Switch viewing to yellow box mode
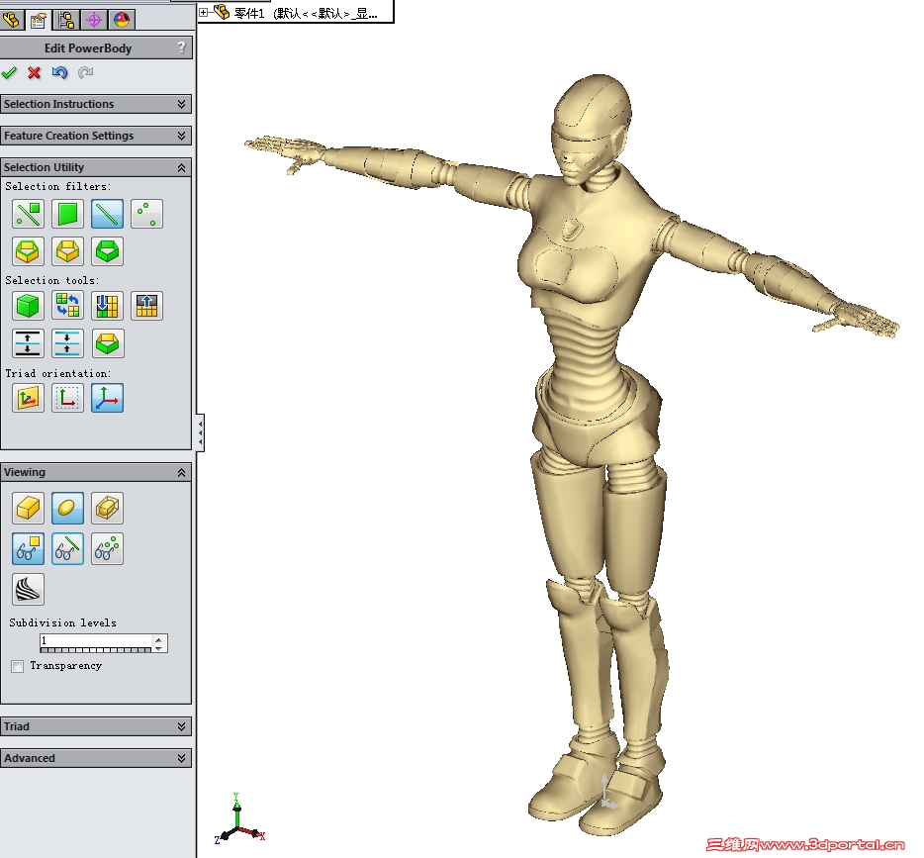The height and width of the screenshot is (858, 924). tap(29, 509)
